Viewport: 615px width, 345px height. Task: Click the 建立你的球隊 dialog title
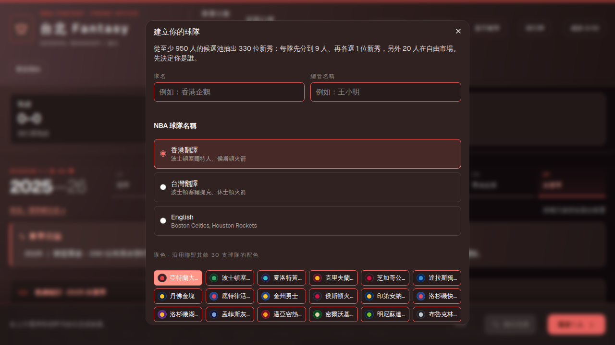pyautogui.click(x=177, y=32)
